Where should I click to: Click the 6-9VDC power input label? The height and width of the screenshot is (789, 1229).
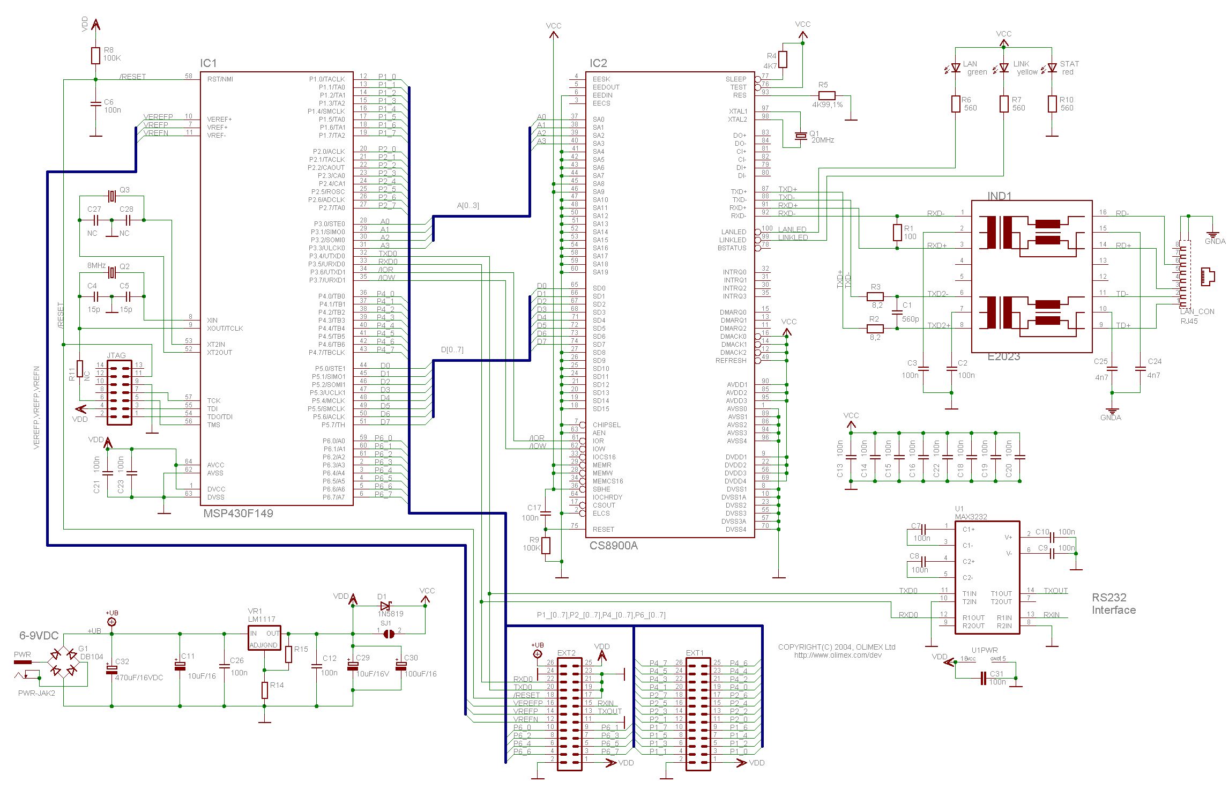(39, 636)
